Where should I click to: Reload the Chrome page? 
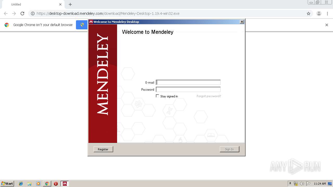(x=22, y=14)
